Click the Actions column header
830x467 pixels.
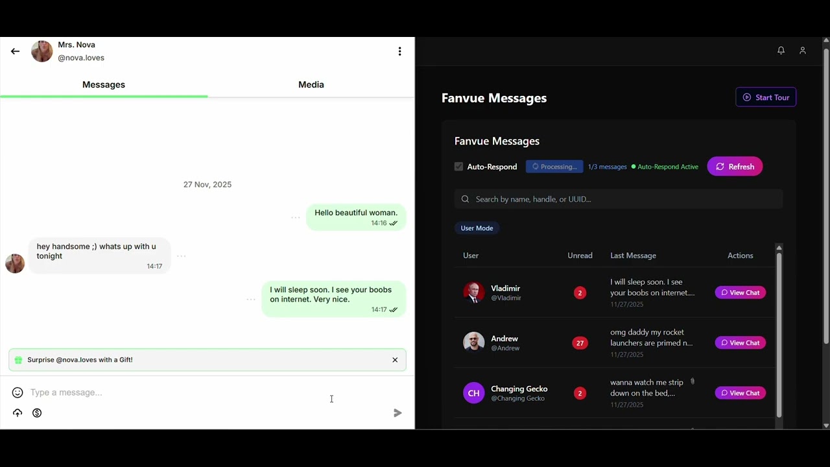[x=741, y=256]
